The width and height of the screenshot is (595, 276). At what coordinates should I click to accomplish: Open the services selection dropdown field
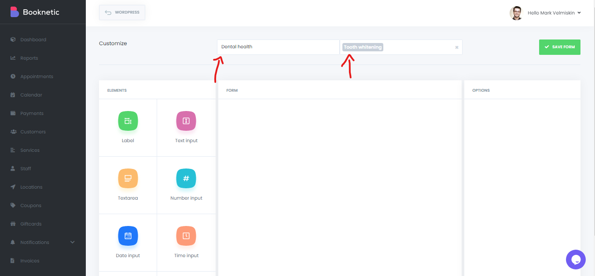coord(401,47)
